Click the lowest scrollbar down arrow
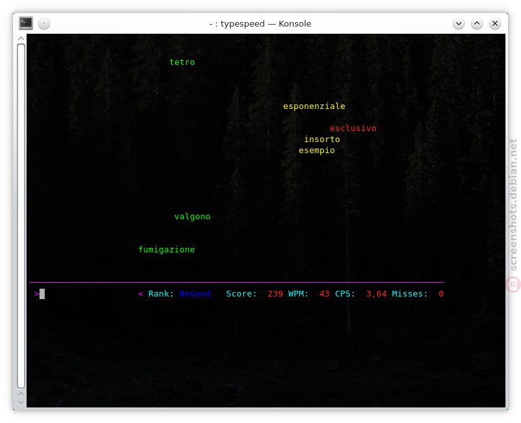This screenshot has height=423, width=521. 21,403
